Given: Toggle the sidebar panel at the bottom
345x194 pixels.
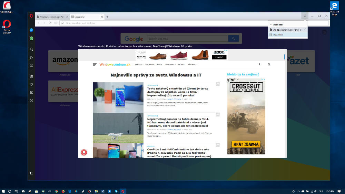Looking at the screenshot, I should click(x=31, y=173).
